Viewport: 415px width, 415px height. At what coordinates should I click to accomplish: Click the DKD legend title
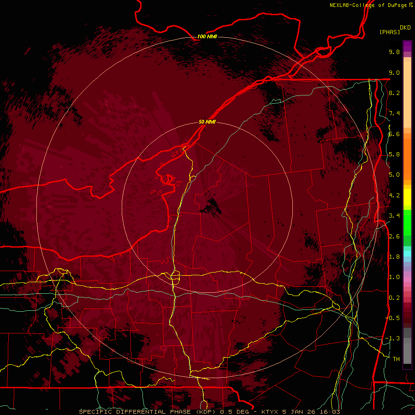[405, 28]
